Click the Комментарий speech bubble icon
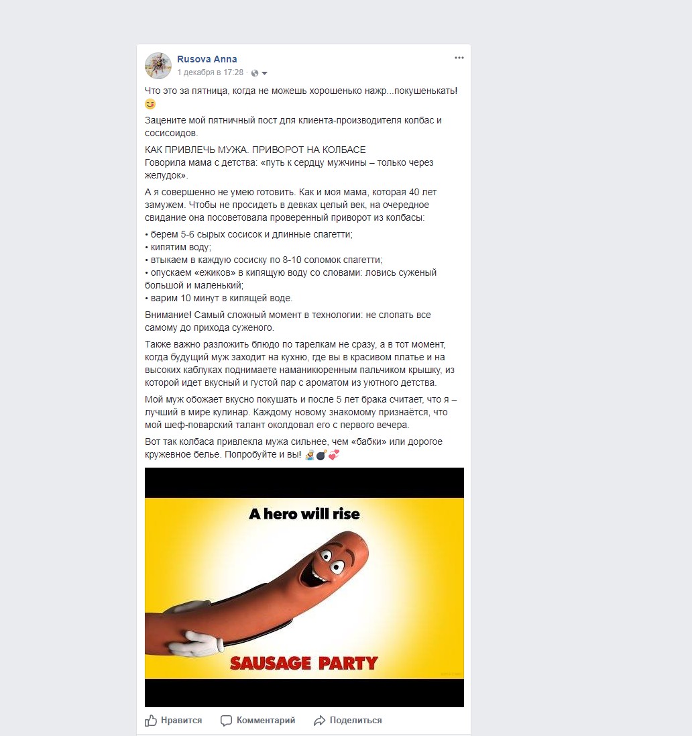The height and width of the screenshot is (736, 692). [x=226, y=721]
